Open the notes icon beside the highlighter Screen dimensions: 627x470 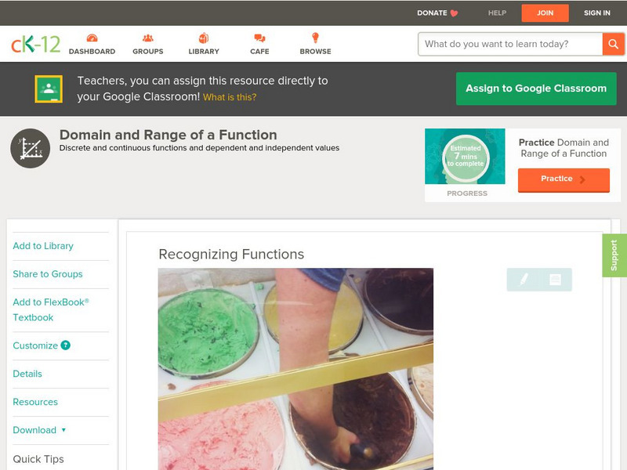point(555,279)
